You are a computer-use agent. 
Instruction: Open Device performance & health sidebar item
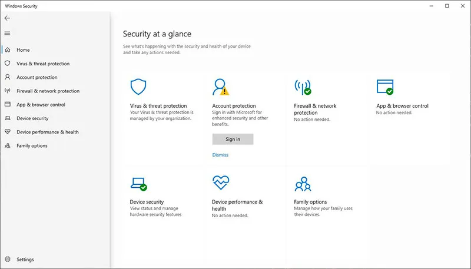tap(48, 132)
